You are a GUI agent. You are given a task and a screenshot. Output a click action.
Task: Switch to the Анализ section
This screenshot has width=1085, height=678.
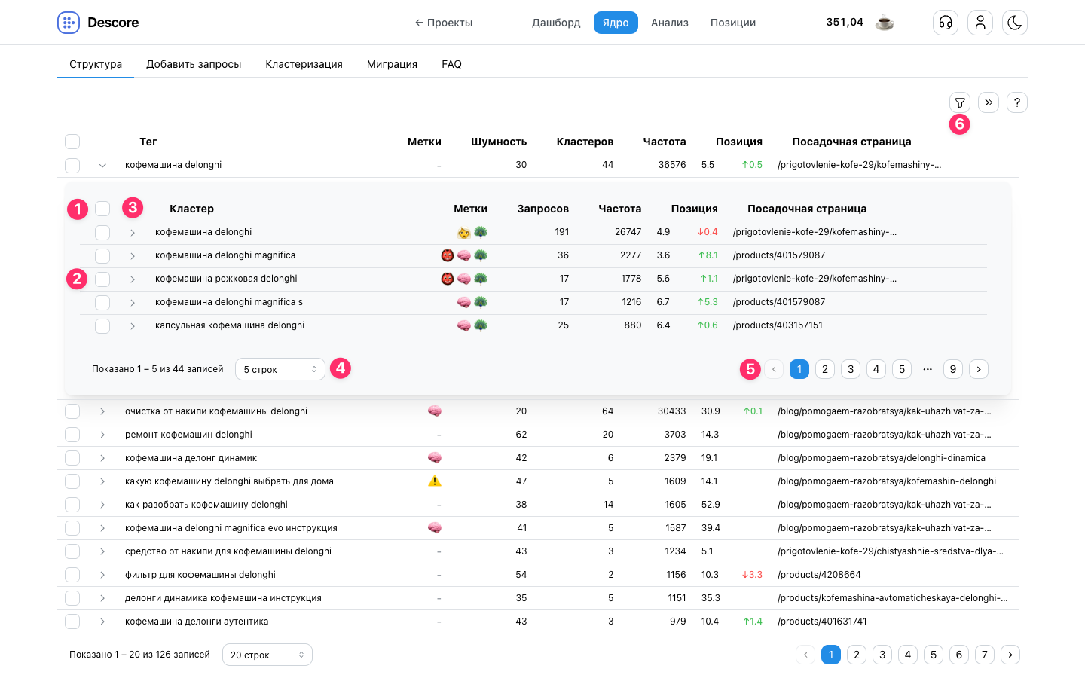[670, 23]
